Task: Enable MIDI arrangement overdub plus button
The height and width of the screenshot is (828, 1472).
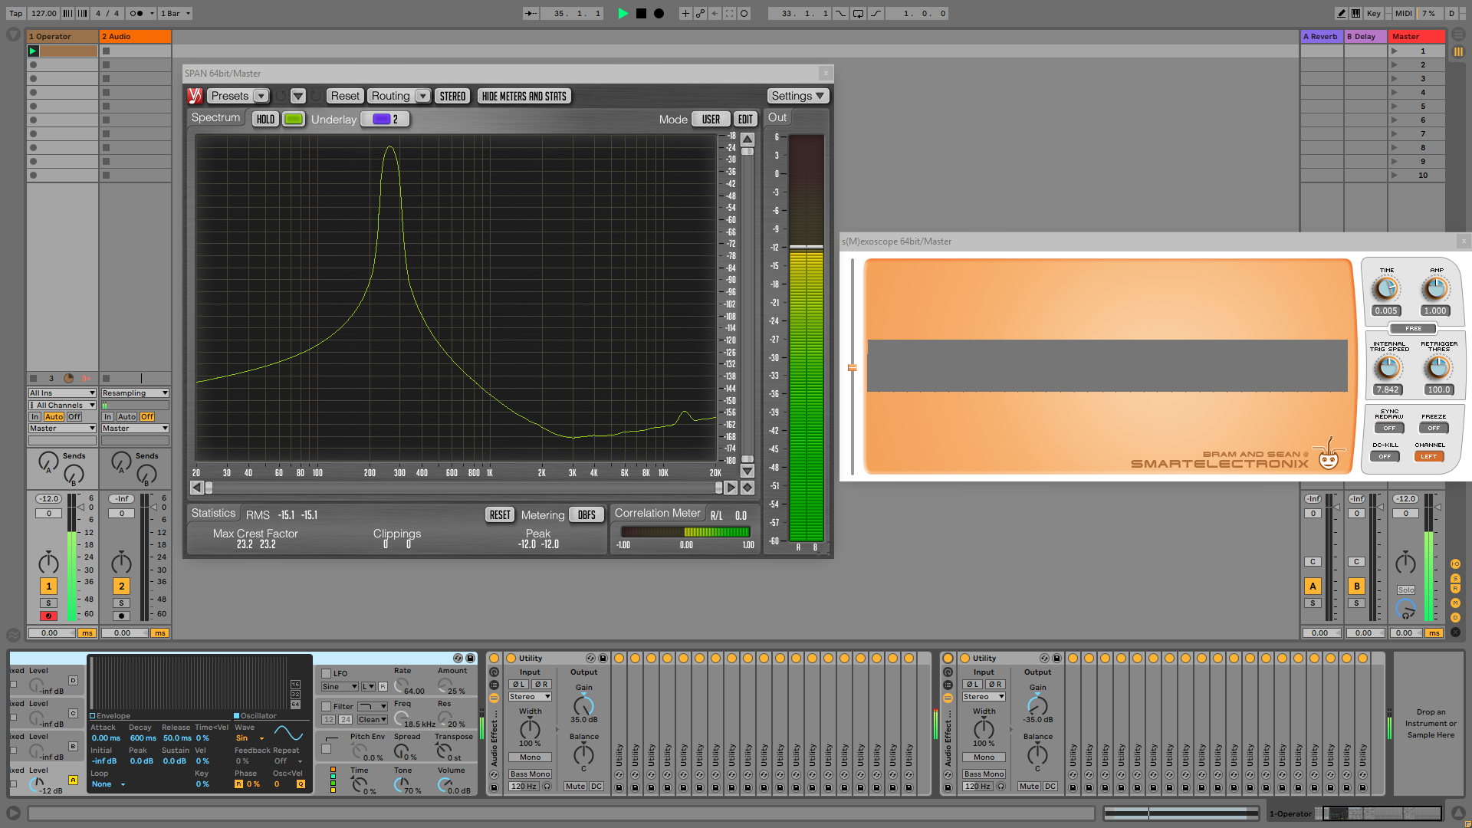Action: (685, 13)
